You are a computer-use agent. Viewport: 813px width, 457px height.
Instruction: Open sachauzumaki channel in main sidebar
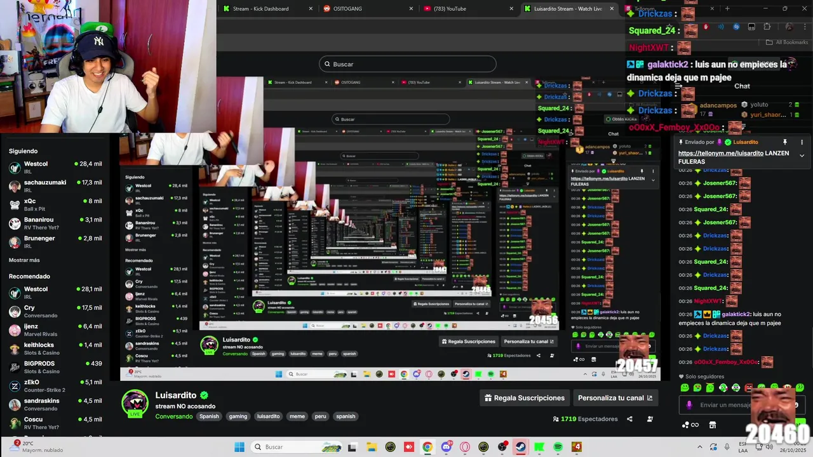tap(55, 186)
